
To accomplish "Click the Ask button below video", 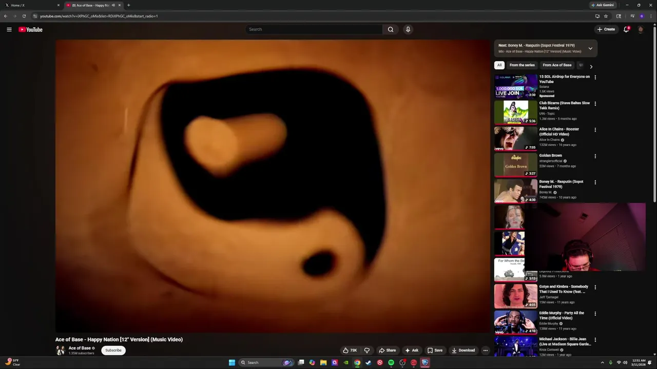I will 412,351.
